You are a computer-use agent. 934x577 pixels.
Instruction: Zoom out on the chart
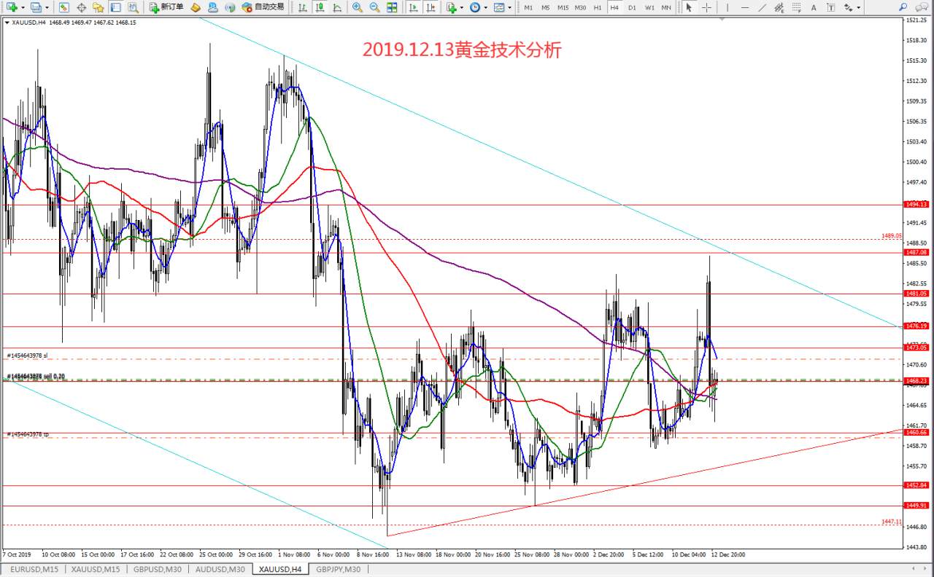pos(374,7)
